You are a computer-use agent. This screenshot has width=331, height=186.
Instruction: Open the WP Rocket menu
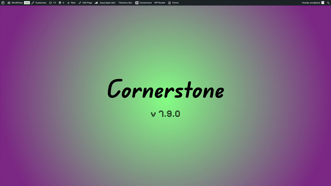point(160,3)
